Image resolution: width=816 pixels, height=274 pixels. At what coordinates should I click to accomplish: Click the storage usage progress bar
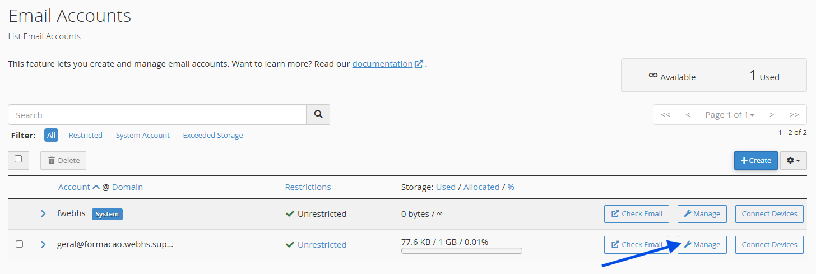point(461,251)
